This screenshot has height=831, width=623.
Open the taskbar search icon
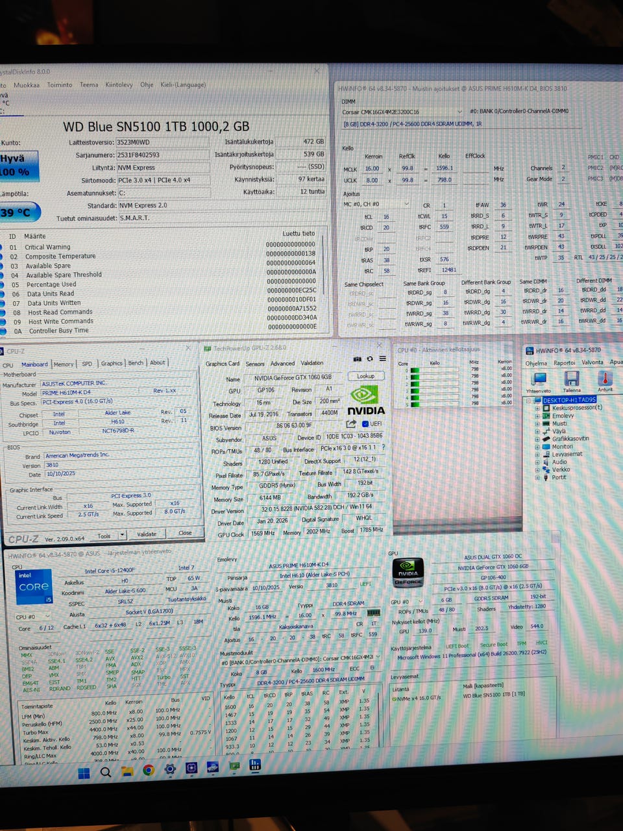(105, 772)
